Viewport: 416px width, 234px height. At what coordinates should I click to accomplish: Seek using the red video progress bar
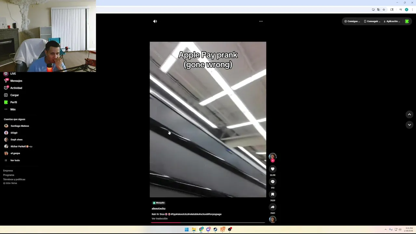coord(208,223)
